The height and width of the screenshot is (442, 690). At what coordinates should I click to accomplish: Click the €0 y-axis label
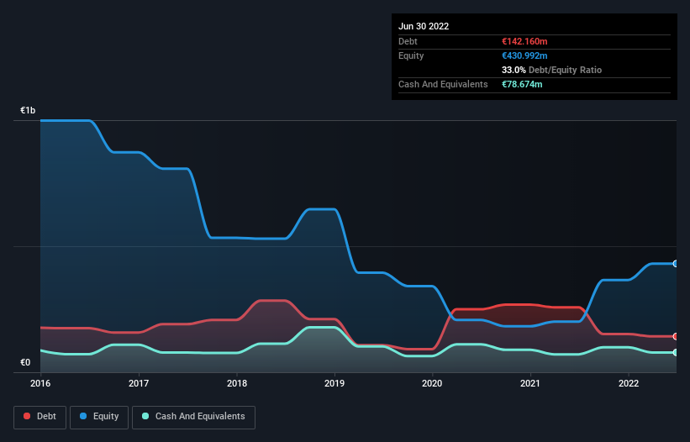pos(25,362)
